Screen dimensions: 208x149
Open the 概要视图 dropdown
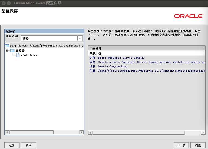point(80,38)
